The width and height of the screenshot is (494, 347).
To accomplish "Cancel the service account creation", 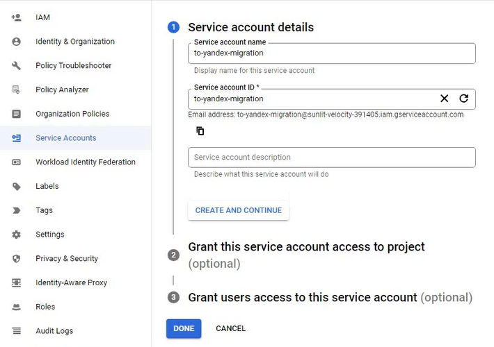I will (230, 328).
